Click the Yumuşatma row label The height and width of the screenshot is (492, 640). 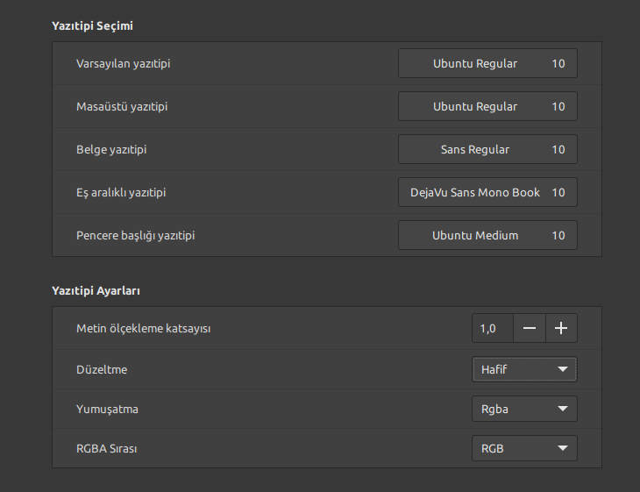tap(107, 410)
